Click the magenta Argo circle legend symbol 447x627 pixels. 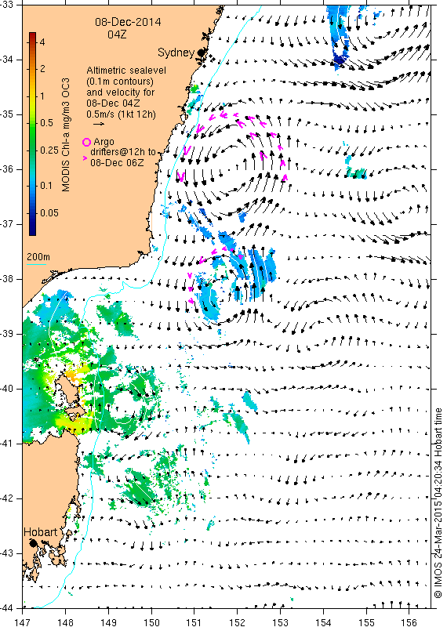(86, 142)
